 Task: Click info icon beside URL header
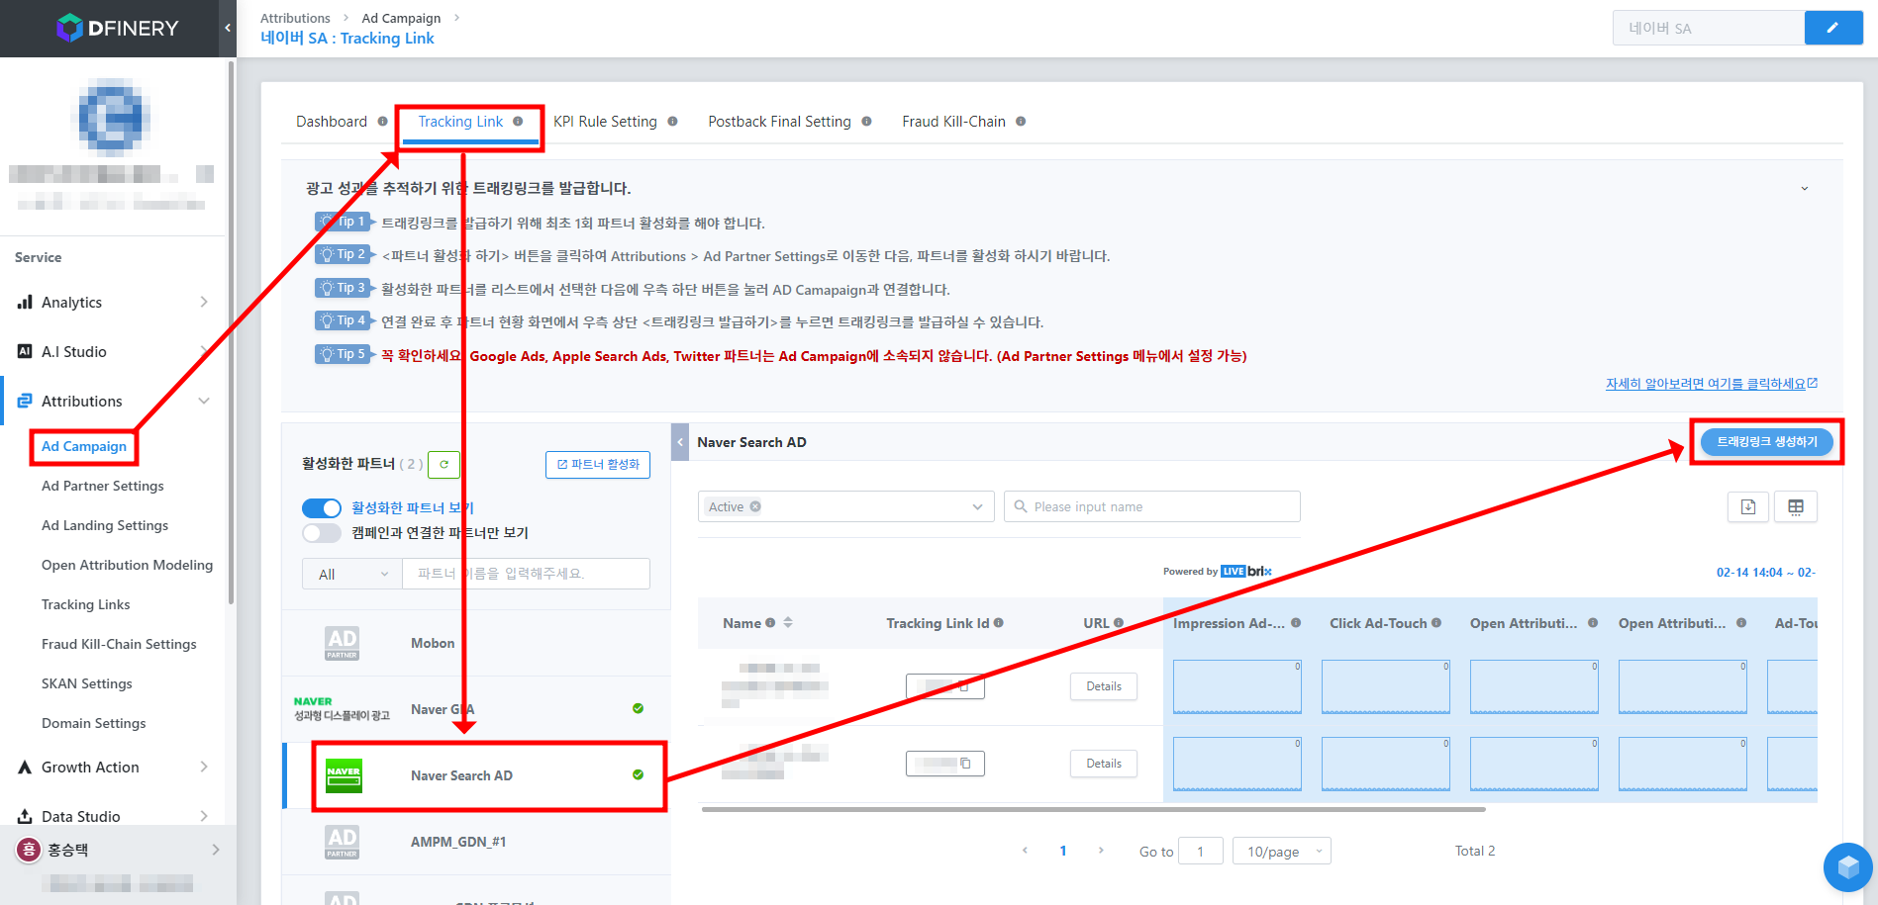click(1119, 623)
